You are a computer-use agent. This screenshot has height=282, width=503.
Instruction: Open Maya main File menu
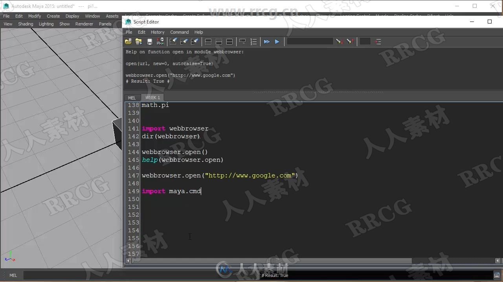(6, 16)
